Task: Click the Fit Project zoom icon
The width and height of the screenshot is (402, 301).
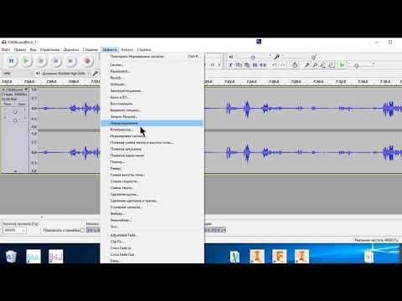Action: click(x=331, y=65)
